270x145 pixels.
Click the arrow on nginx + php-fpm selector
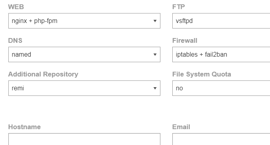click(x=155, y=21)
